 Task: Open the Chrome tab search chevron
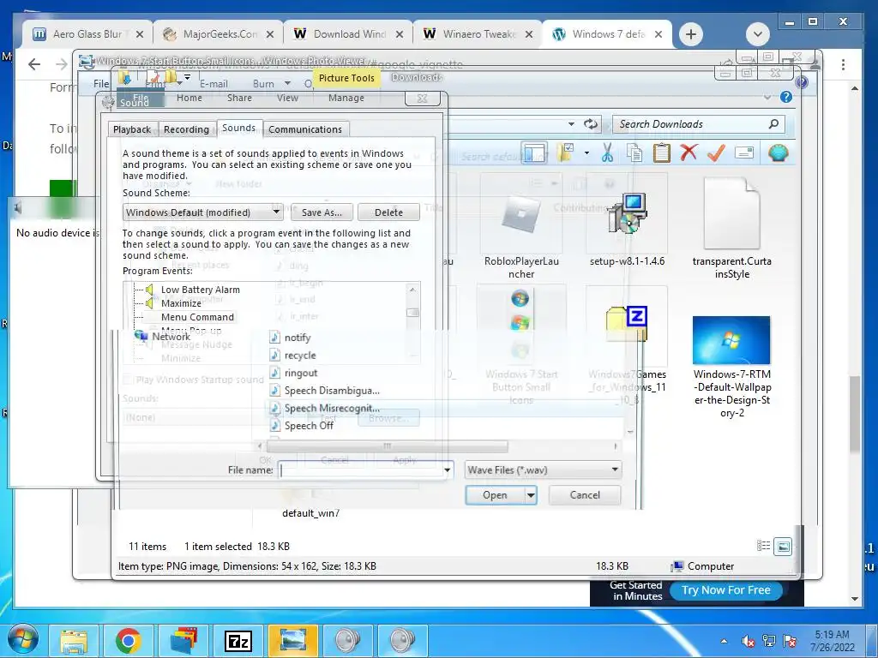758,34
